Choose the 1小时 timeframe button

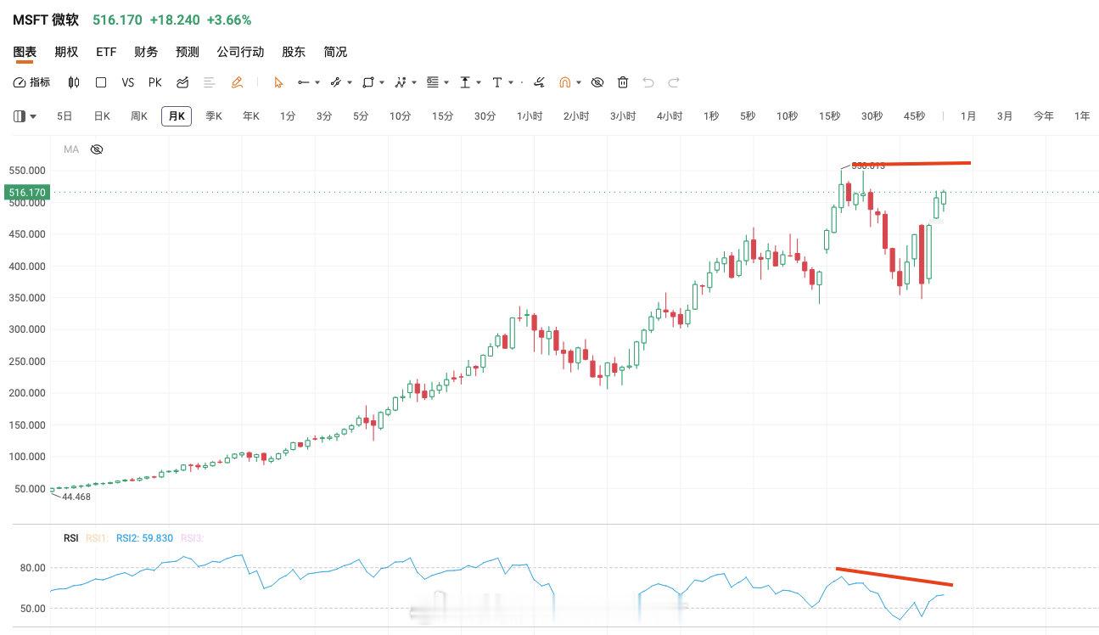530,116
